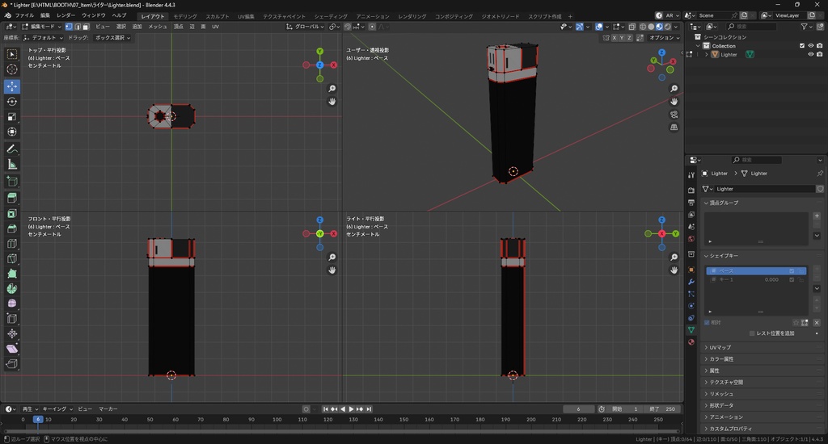Switch to face select mode

click(87, 27)
